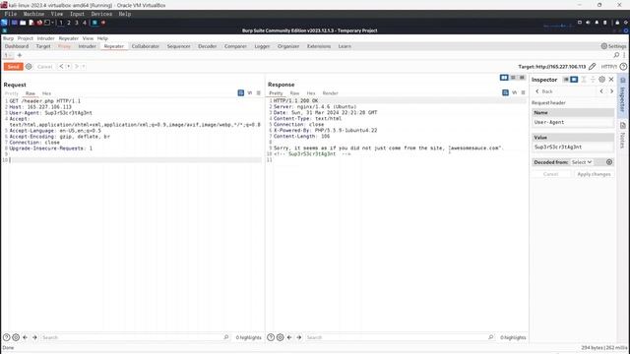The image size is (630, 354).
Task: Click the HTTP/1 protocol toggle
Action: [608, 67]
